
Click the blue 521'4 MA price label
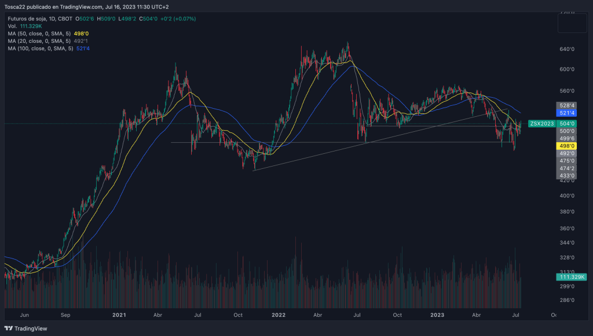pos(567,113)
